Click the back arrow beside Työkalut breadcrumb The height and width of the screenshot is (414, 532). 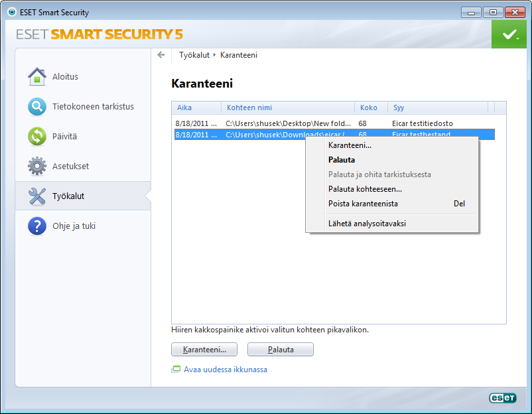tap(161, 54)
